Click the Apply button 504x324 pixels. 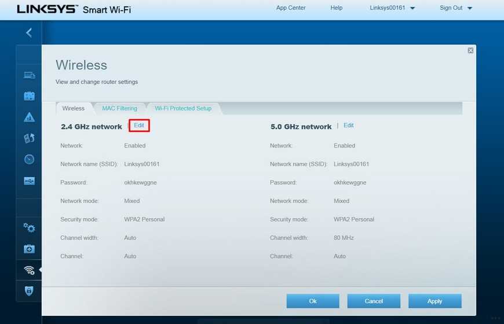point(435,301)
